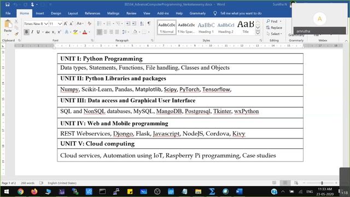Toggle Align Left
This screenshot has height=197, width=350.
click(x=100, y=32)
